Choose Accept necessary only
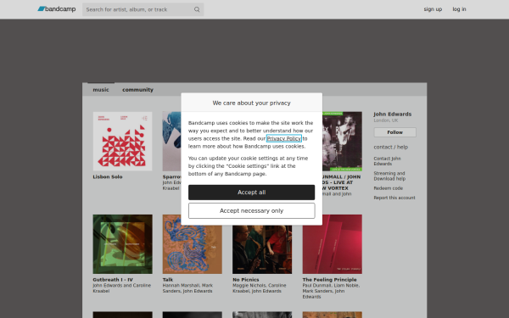This screenshot has height=318, width=509. 252,211
